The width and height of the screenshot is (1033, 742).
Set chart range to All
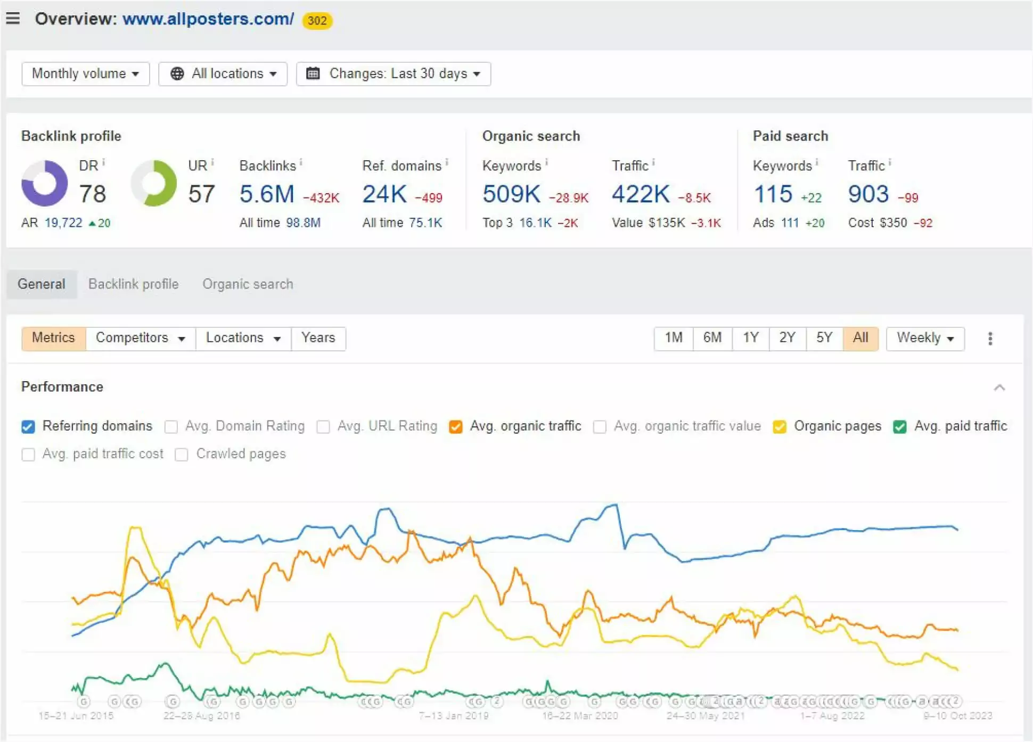pyautogui.click(x=860, y=338)
